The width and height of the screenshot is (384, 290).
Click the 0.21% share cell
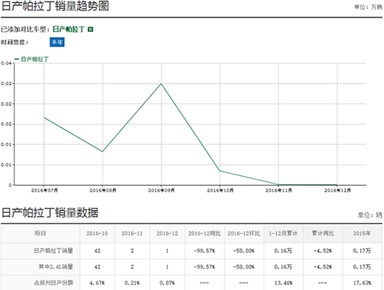(x=132, y=283)
